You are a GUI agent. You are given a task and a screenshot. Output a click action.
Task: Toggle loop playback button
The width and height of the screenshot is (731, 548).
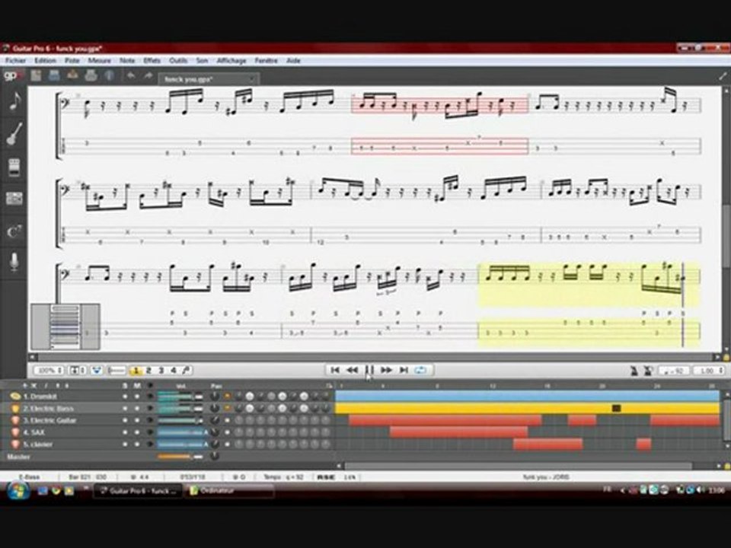(420, 370)
